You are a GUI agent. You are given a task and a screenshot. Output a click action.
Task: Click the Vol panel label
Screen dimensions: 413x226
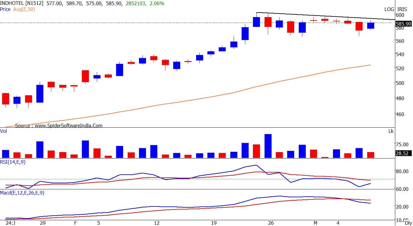[4, 131]
